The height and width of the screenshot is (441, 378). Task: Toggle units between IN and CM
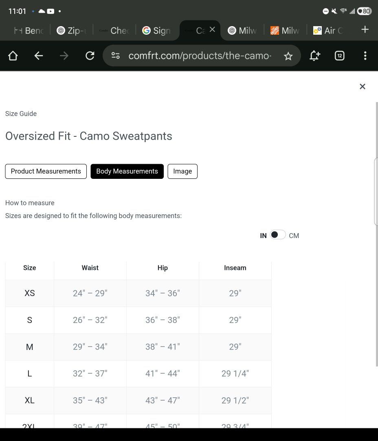pos(278,235)
